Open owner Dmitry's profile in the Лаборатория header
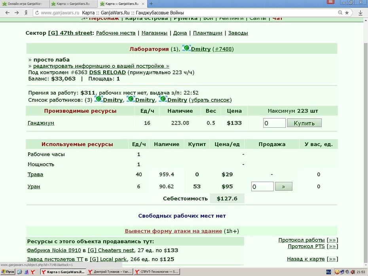368x276 pixels. (x=201, y=49)
